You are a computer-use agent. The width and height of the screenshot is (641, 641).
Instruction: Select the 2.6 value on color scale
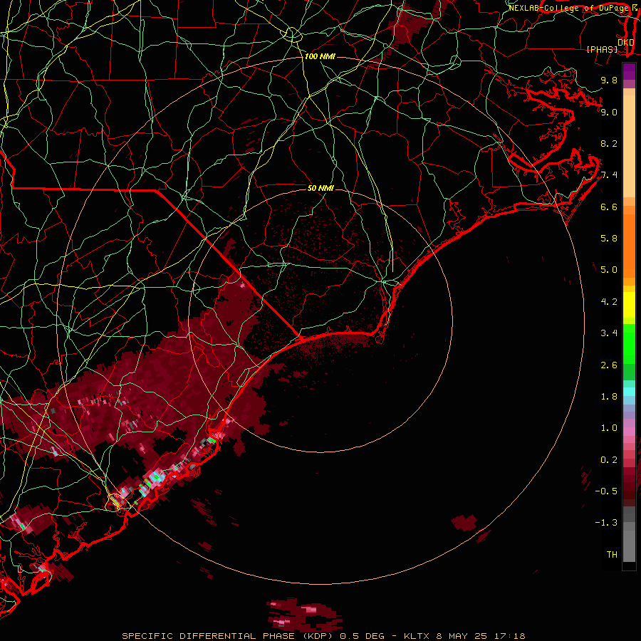(609, 365)
